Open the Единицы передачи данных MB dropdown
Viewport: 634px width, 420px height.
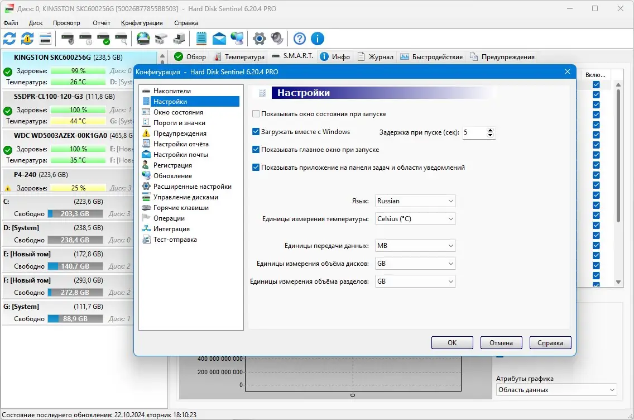coord(415,245)
